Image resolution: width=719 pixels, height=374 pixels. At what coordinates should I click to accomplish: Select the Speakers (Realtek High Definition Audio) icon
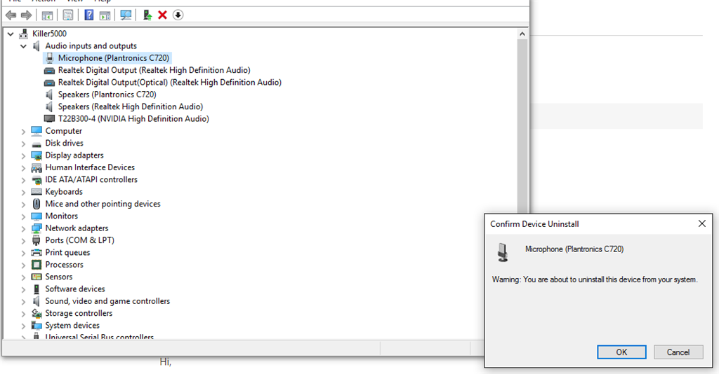(x=49, y=106)
